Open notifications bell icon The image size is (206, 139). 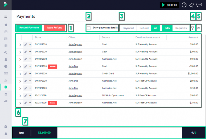192,5
